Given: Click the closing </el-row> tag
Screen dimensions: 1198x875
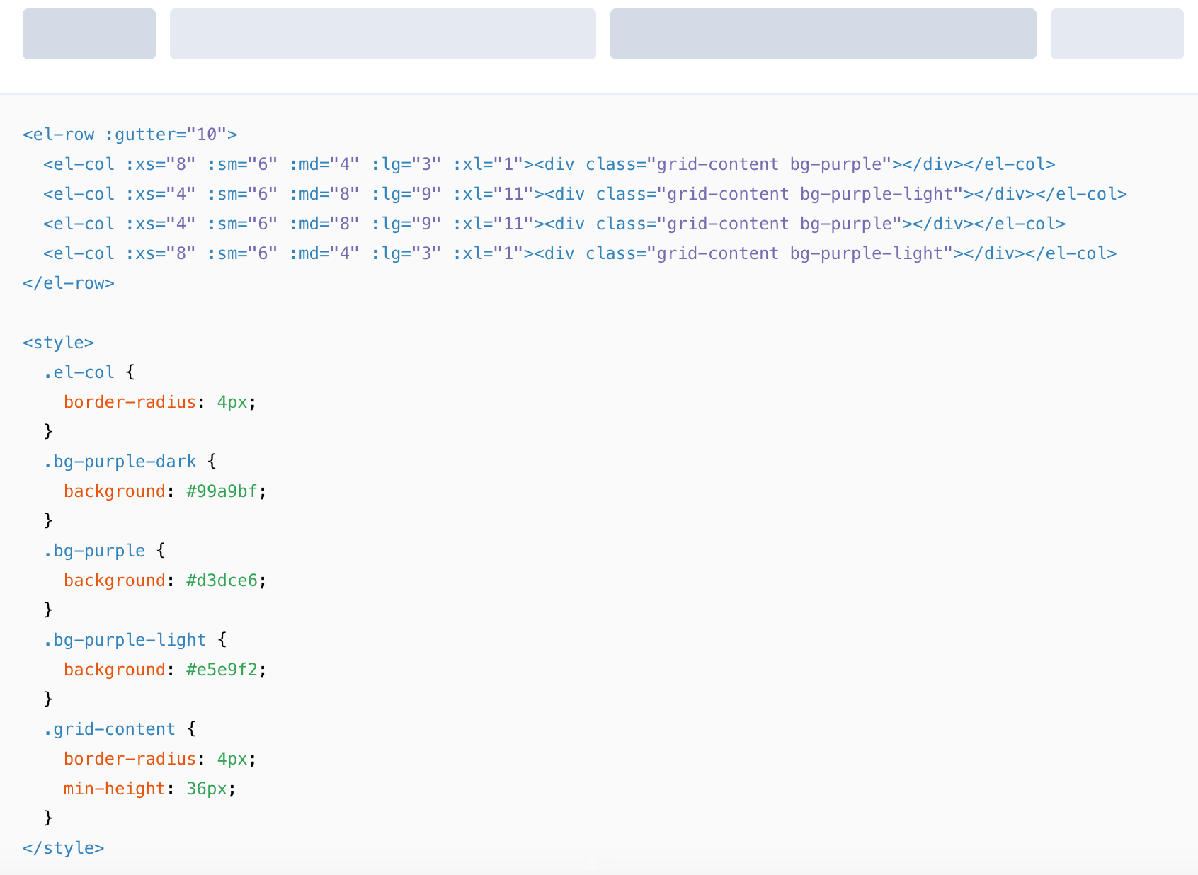Looking at the screenshot, I should pos(69,283).
